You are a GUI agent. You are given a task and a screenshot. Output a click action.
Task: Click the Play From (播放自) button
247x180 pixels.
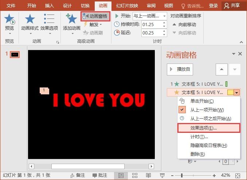pos(180,69)
